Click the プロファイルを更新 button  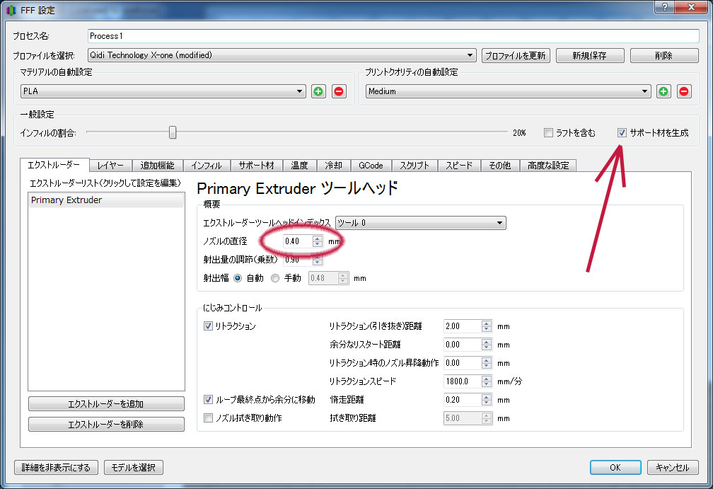pyautogui.click(x=516, y=55)
